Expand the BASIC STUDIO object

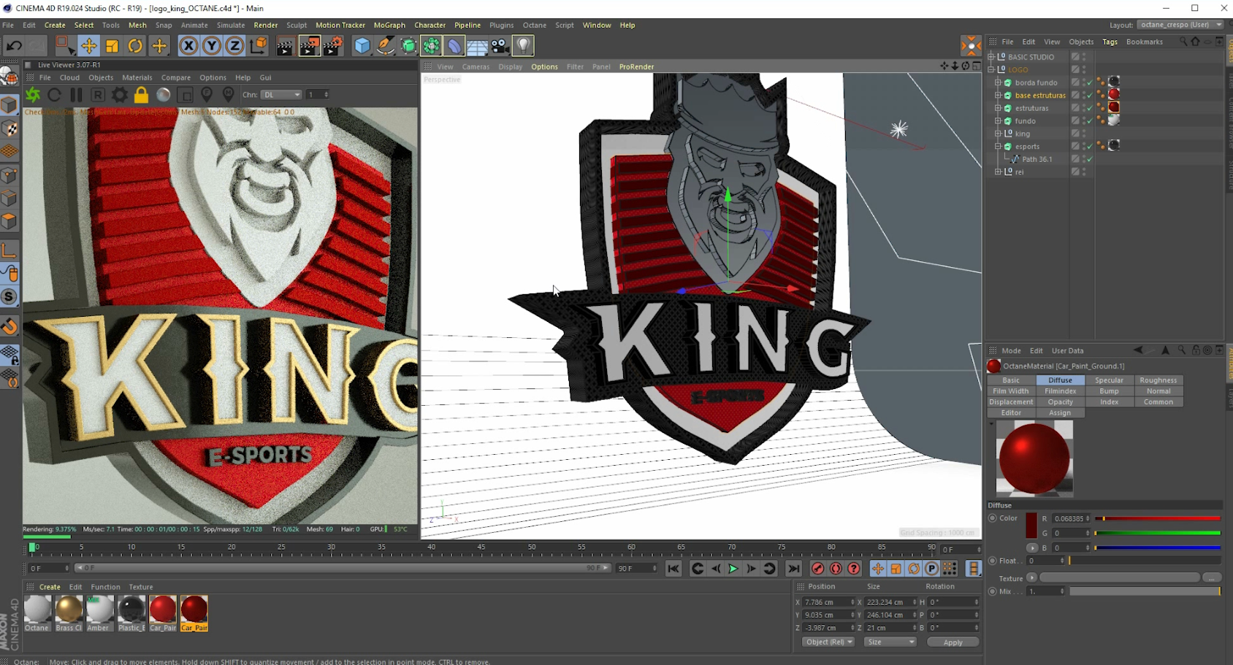(x=991, y=57)
